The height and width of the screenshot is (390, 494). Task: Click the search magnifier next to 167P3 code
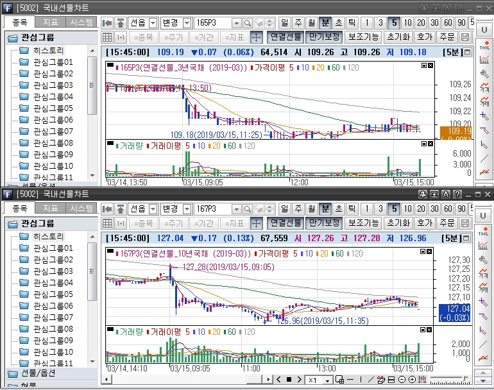click(248, 209)
